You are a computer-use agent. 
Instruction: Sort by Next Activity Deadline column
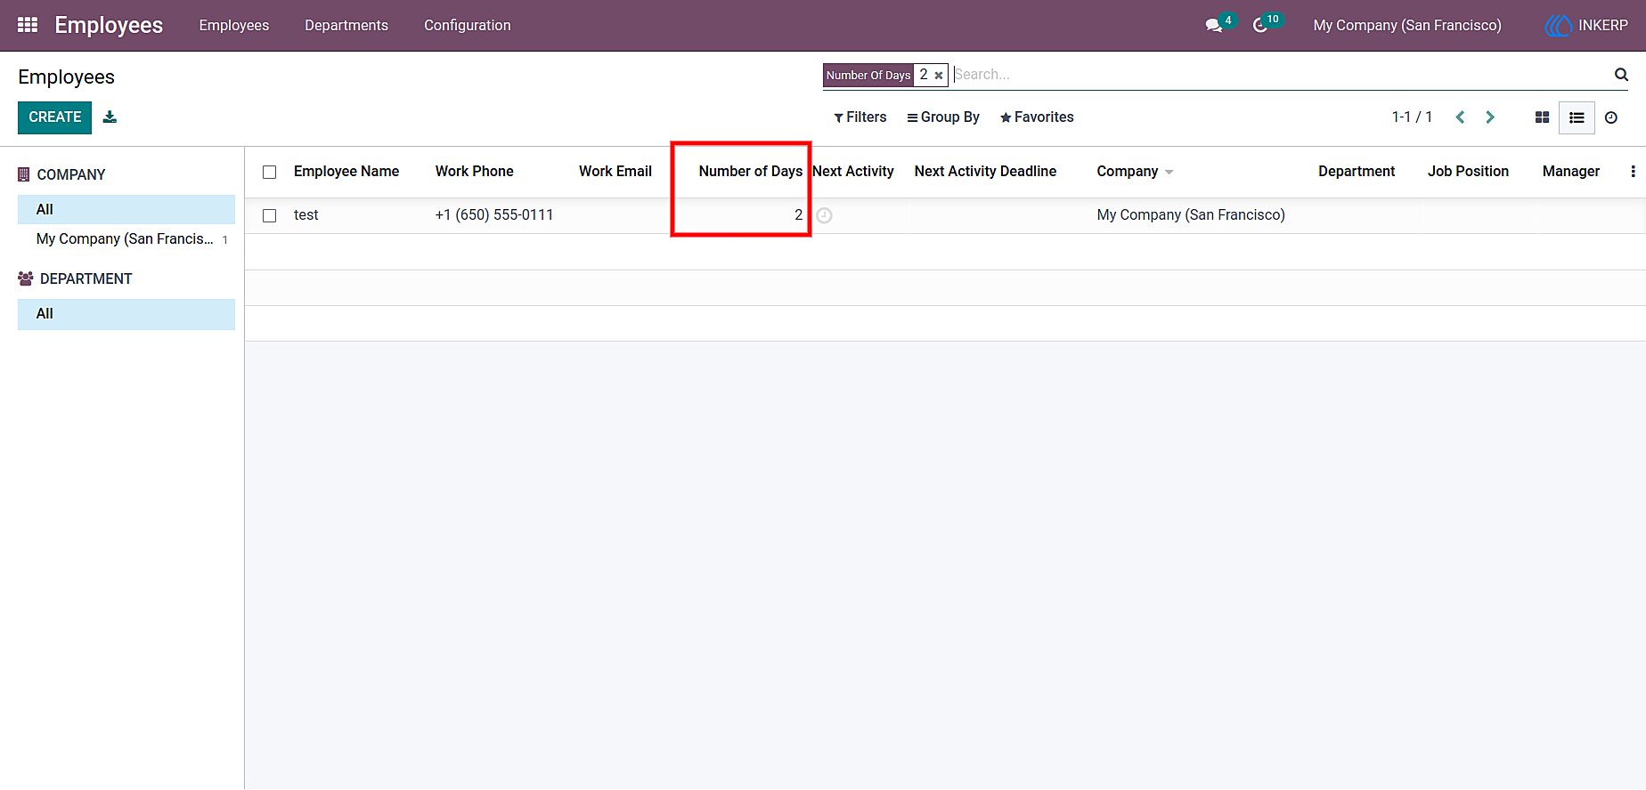click(985, 172)
